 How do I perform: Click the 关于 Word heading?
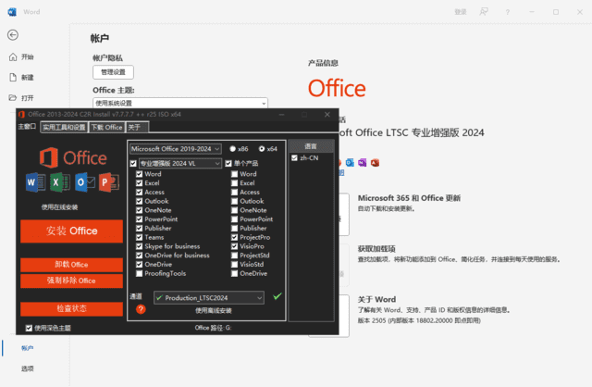coord(376,300)
